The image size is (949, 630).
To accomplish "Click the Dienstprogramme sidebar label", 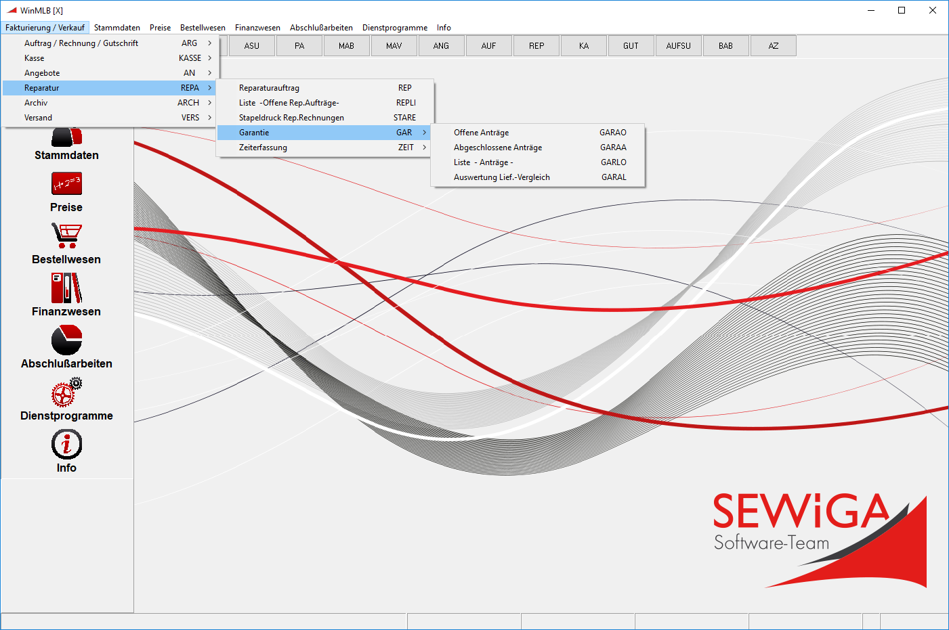I will coord(66,415).
